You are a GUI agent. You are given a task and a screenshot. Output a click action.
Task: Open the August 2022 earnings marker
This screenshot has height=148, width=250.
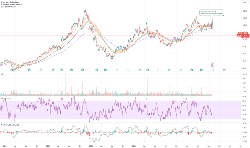pos(116,70)
